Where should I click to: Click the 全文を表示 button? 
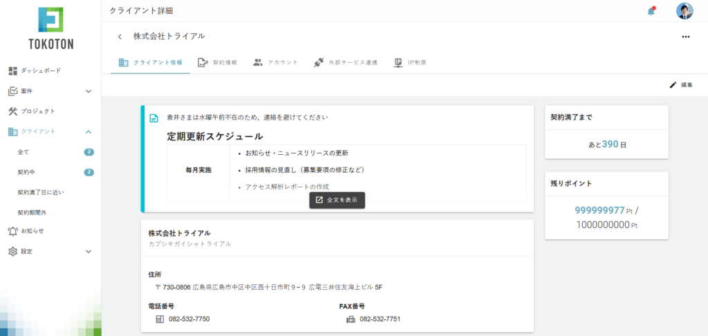point(337,200)
